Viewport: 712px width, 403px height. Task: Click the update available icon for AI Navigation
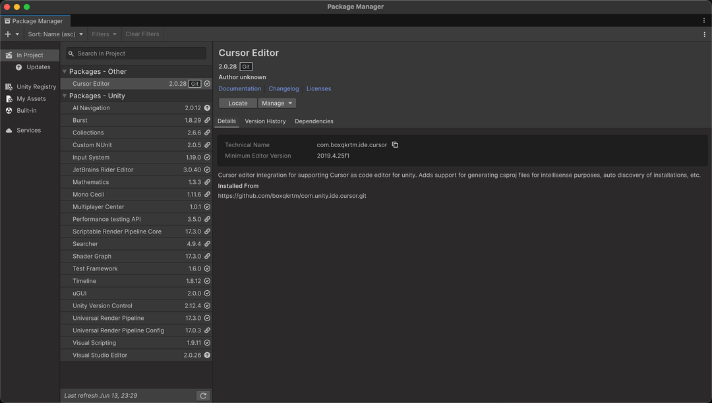[207, 108]
